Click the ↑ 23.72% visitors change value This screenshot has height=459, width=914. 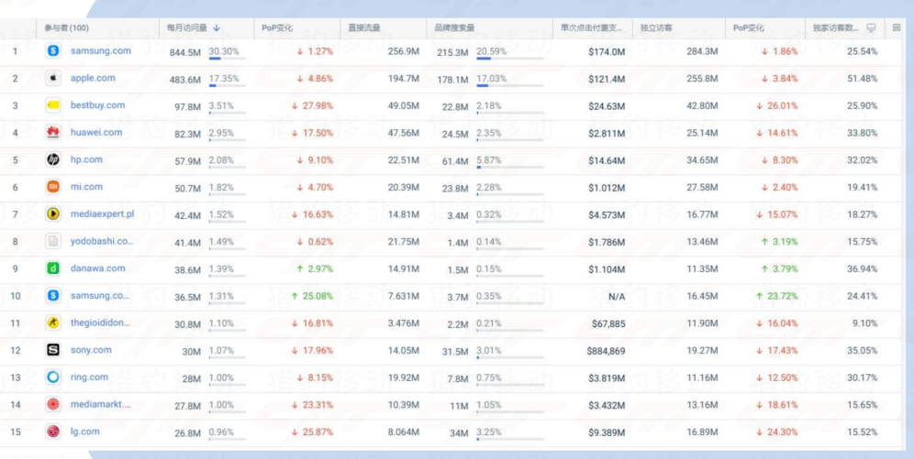tap(776, 296)
